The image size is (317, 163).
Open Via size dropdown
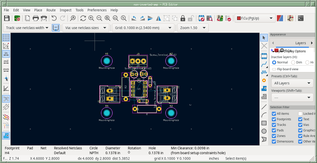point(86,28)
